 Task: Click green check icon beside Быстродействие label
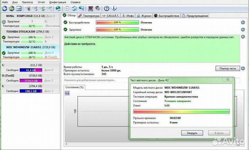click(x=65, y=22)
